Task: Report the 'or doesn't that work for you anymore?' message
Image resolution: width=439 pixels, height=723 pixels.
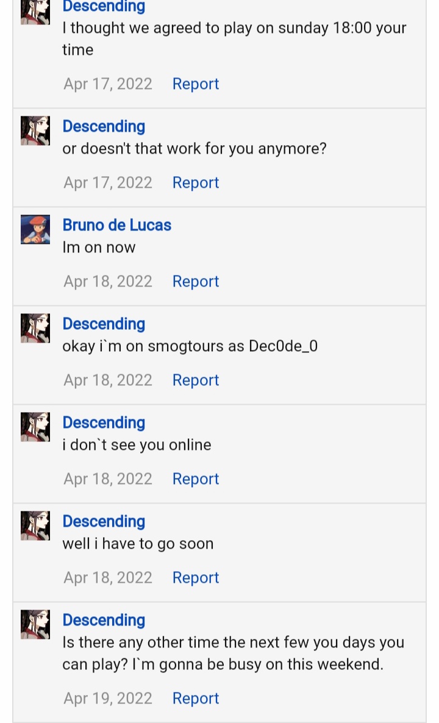Action: (x=196, y=183)
